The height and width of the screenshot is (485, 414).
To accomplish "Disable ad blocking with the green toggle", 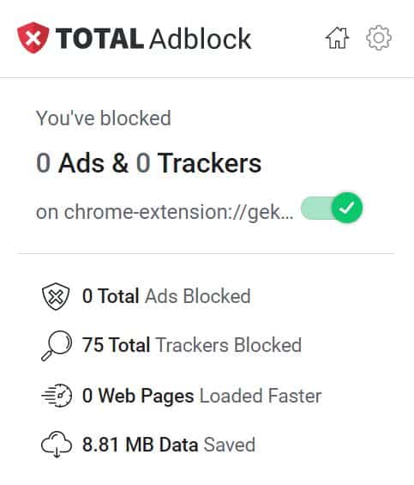I will tap(332, 208).
